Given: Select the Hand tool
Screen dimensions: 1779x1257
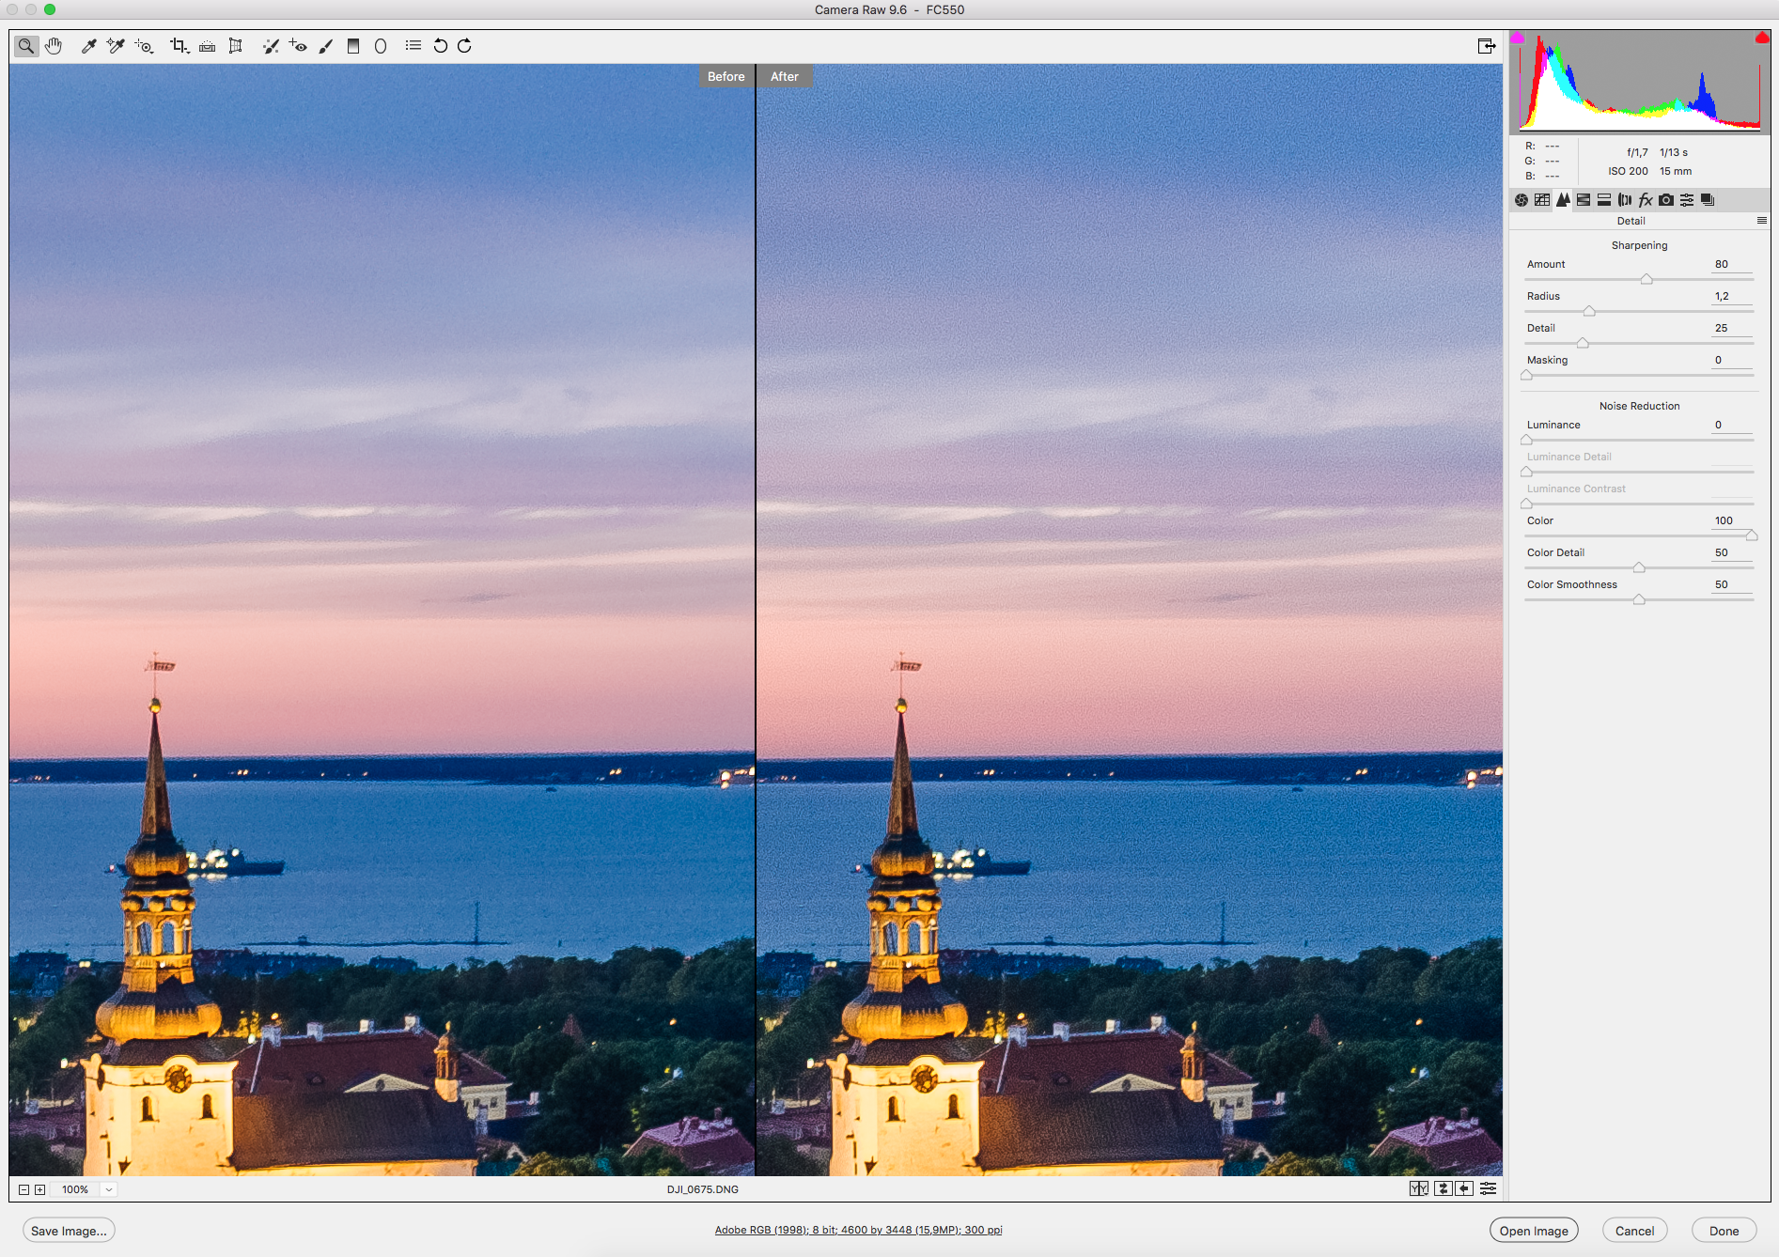Looking at the screenshot, I should [54, 46].
